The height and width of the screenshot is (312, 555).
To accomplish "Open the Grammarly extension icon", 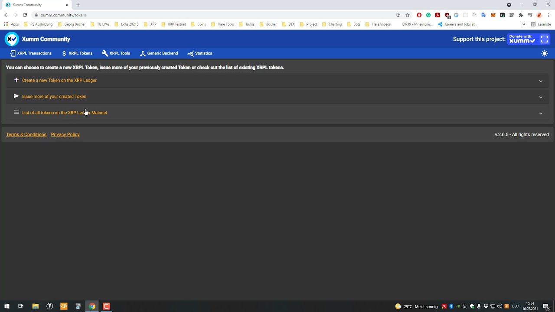I will (x=428, y=15).
